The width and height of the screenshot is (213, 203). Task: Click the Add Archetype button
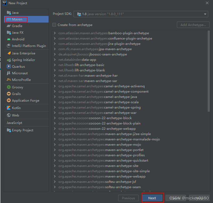[193, 25]
